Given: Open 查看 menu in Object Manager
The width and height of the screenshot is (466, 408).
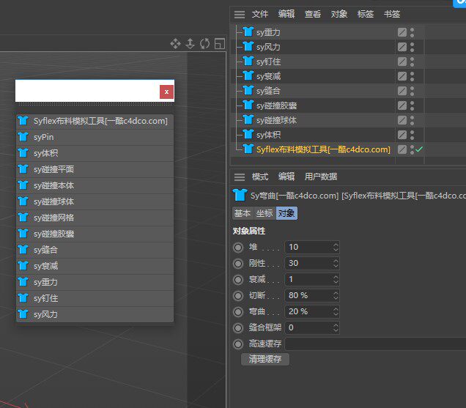Looking at the screenshot, I should (x=313, y=14).
